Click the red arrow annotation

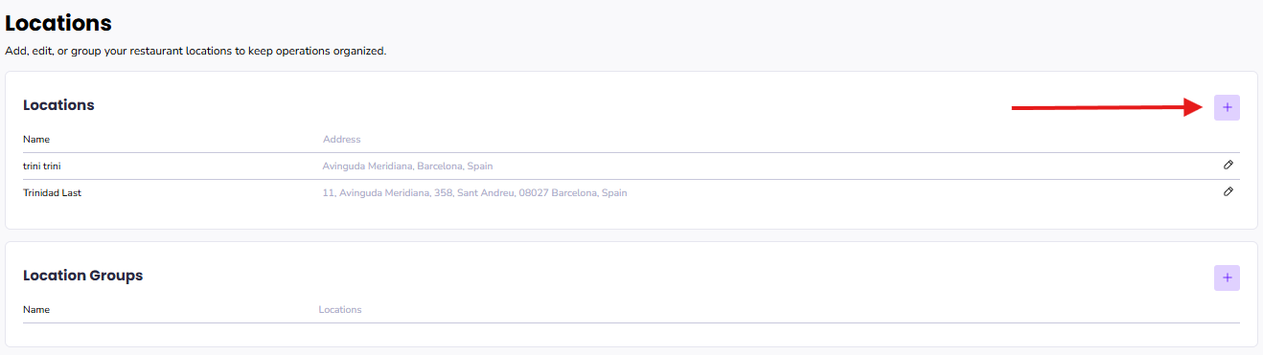[x=1107, y=107]
